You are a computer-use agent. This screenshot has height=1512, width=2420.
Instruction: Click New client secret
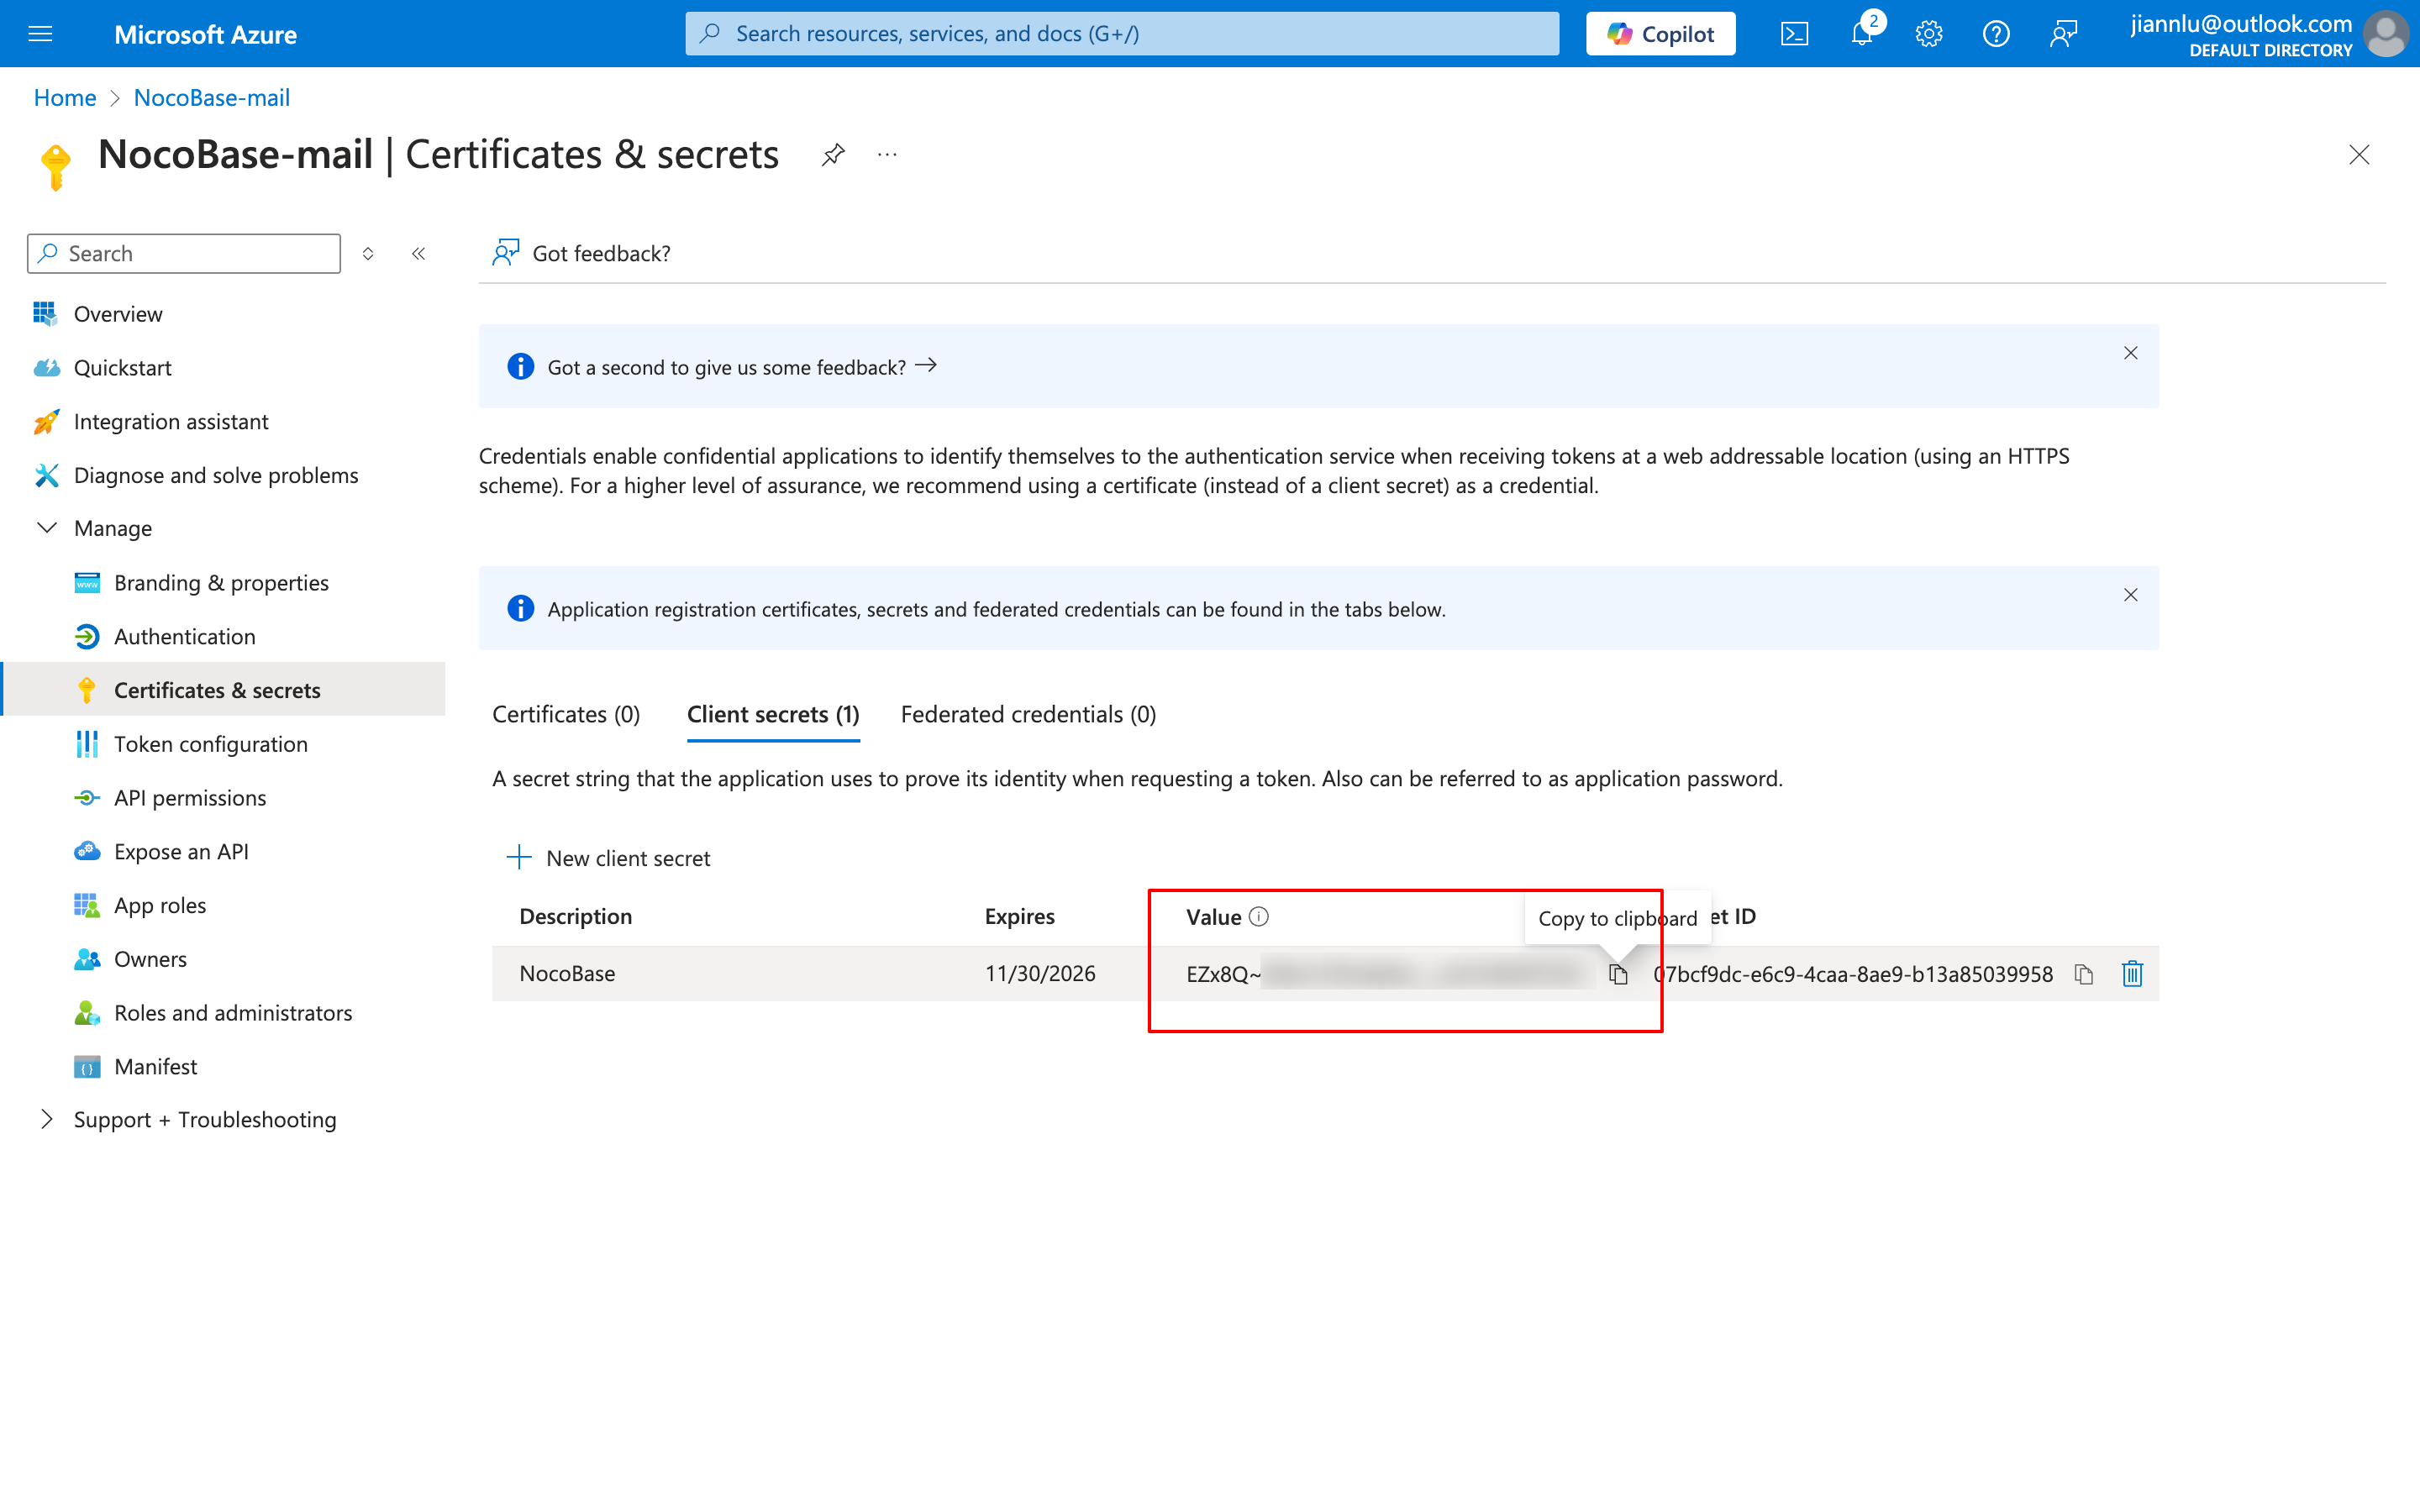pos(610,858)
